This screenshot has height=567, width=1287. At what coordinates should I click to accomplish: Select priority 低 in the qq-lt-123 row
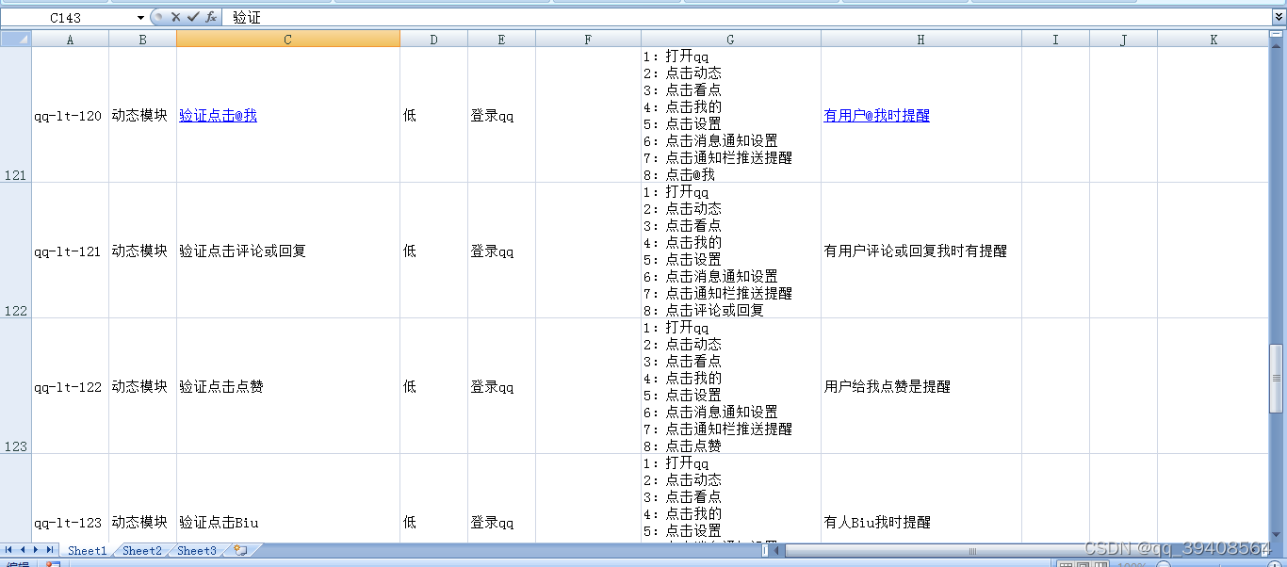point(433,499)
